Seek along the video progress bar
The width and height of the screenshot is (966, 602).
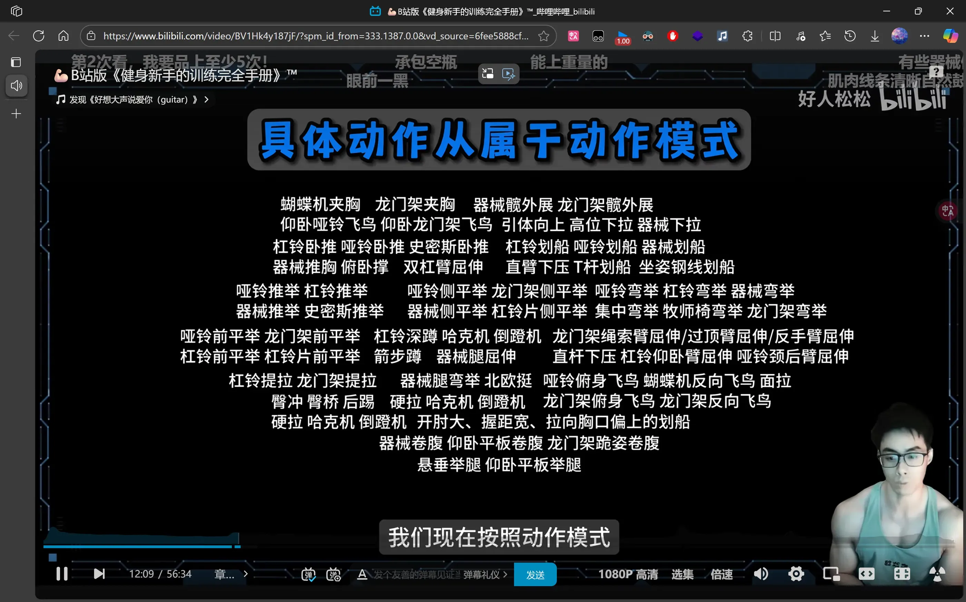point(497,547)
